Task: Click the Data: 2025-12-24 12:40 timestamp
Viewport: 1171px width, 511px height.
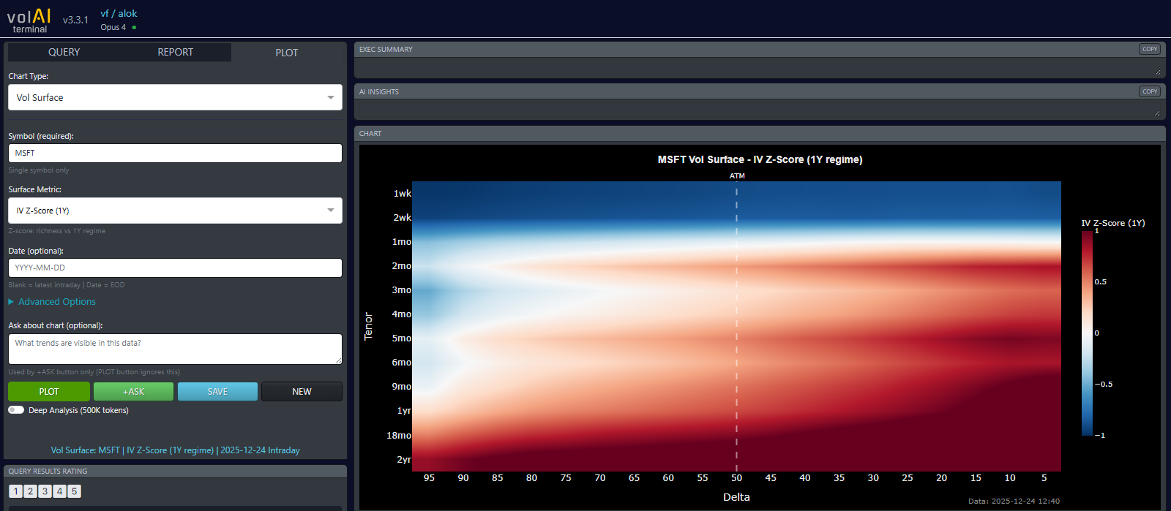Action: tap(1014, 501)
